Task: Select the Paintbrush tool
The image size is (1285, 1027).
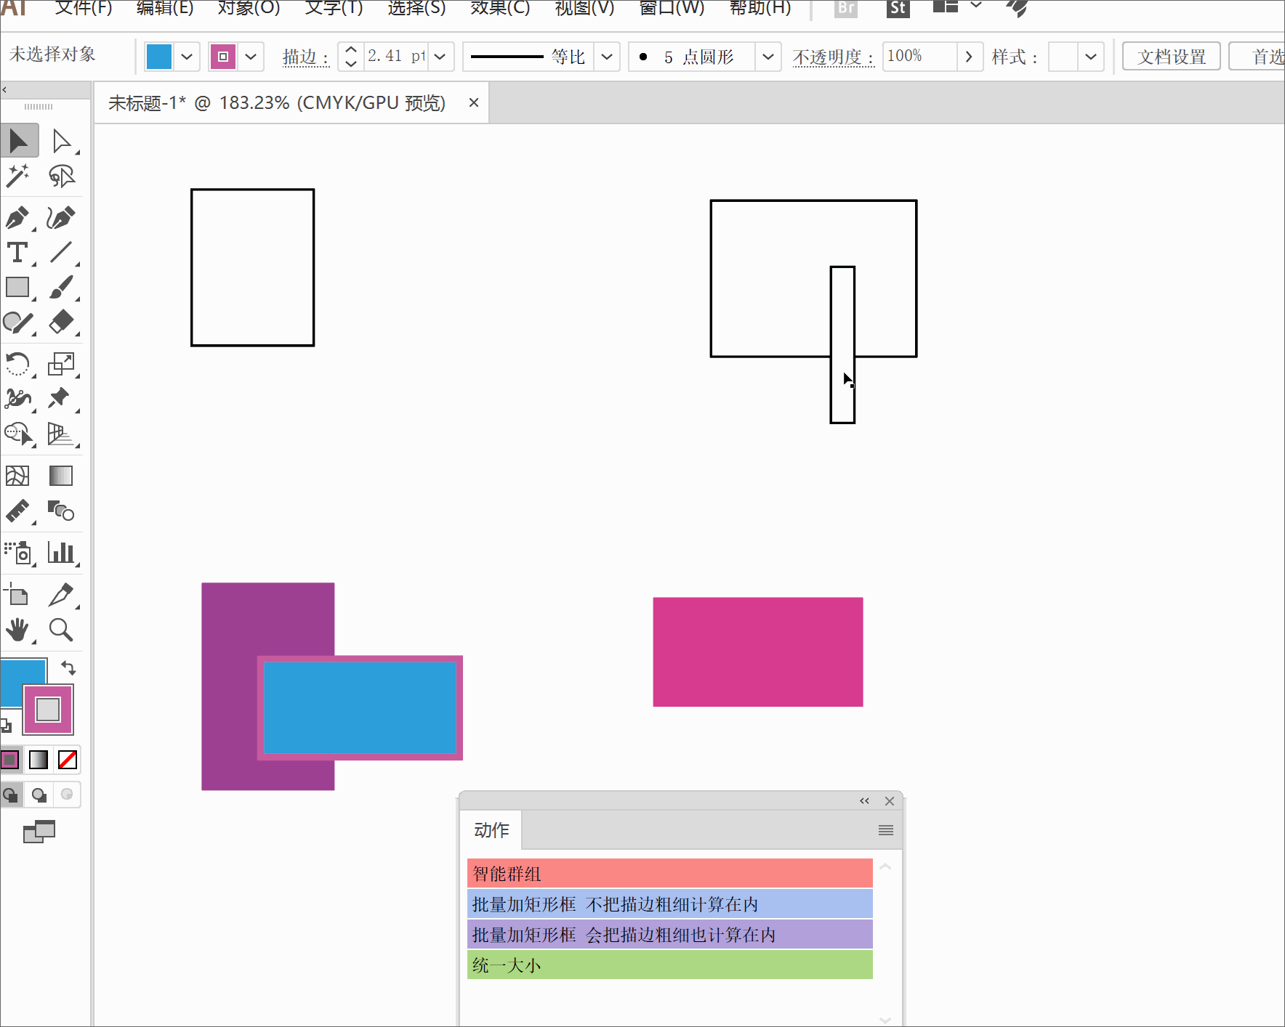Action: coord(61,288)
